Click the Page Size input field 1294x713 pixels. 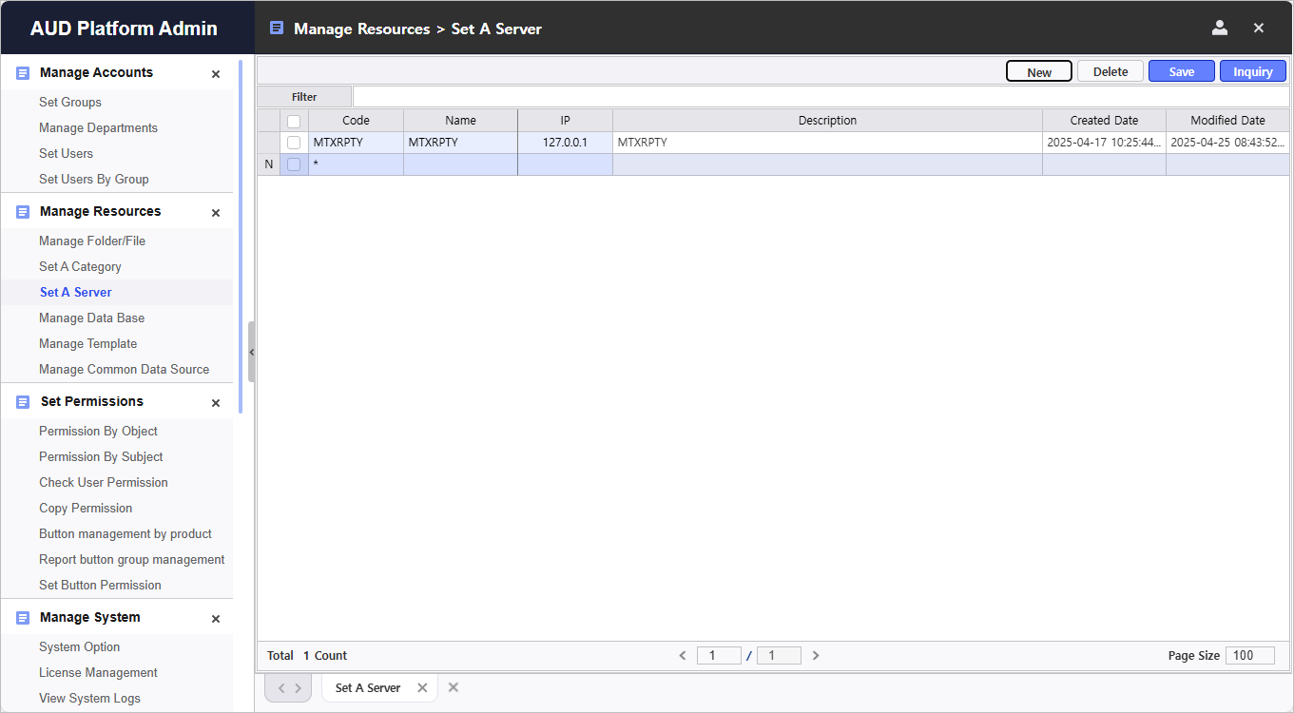point(1250,655)
